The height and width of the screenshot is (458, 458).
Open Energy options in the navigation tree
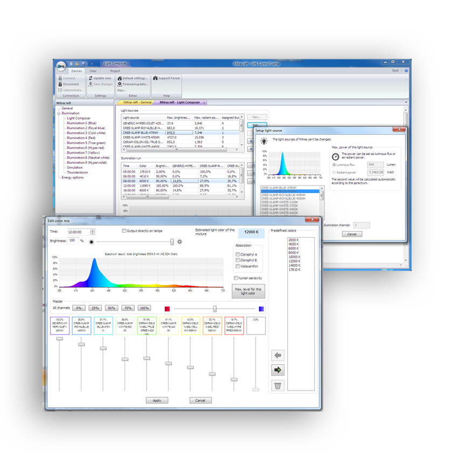[73, 178]
